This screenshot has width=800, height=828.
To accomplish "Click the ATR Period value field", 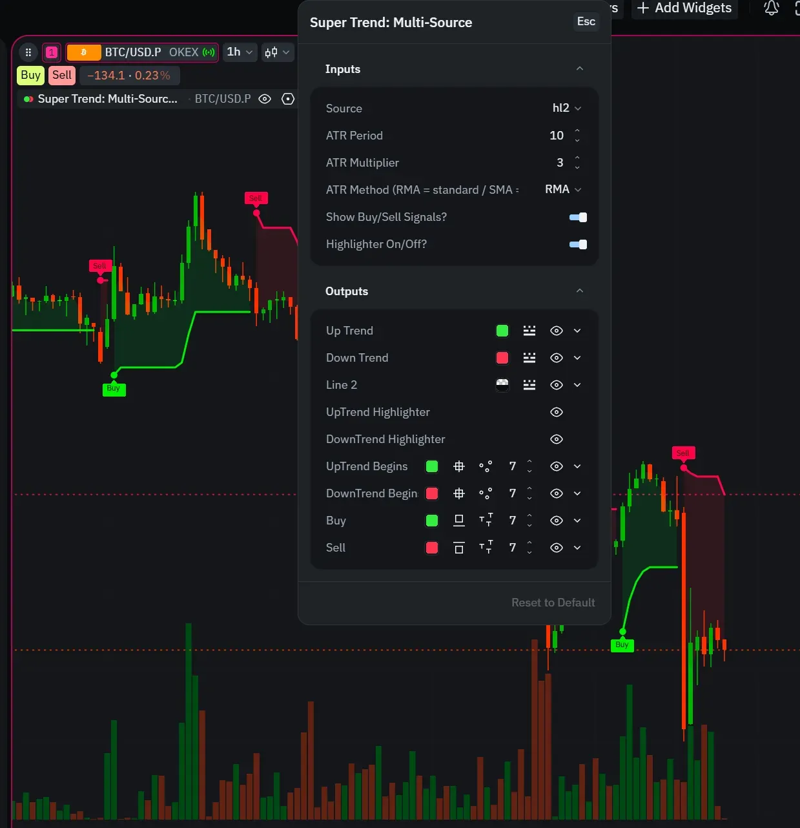I will point(556,136).
